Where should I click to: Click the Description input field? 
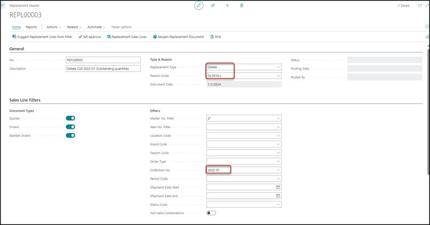click(x=102, y=68)
